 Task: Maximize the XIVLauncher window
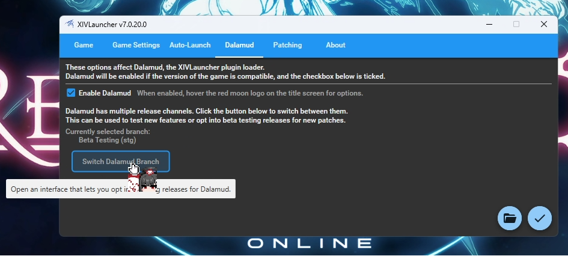(x=516, y=24)
